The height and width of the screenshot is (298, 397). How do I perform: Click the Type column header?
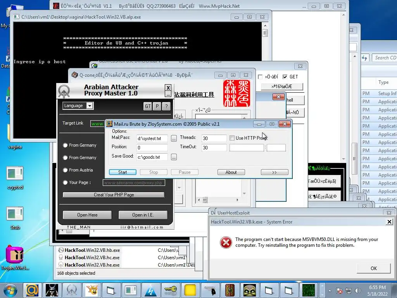[383, 82]
